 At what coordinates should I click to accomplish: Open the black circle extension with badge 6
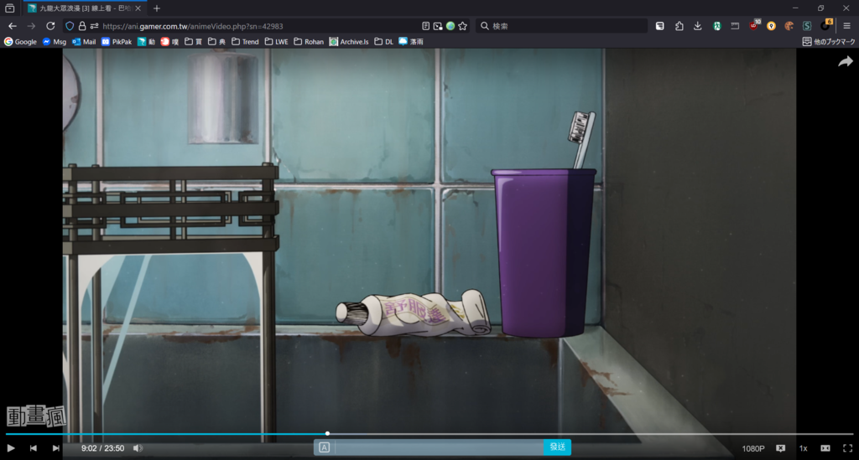(x=826, y=25)
